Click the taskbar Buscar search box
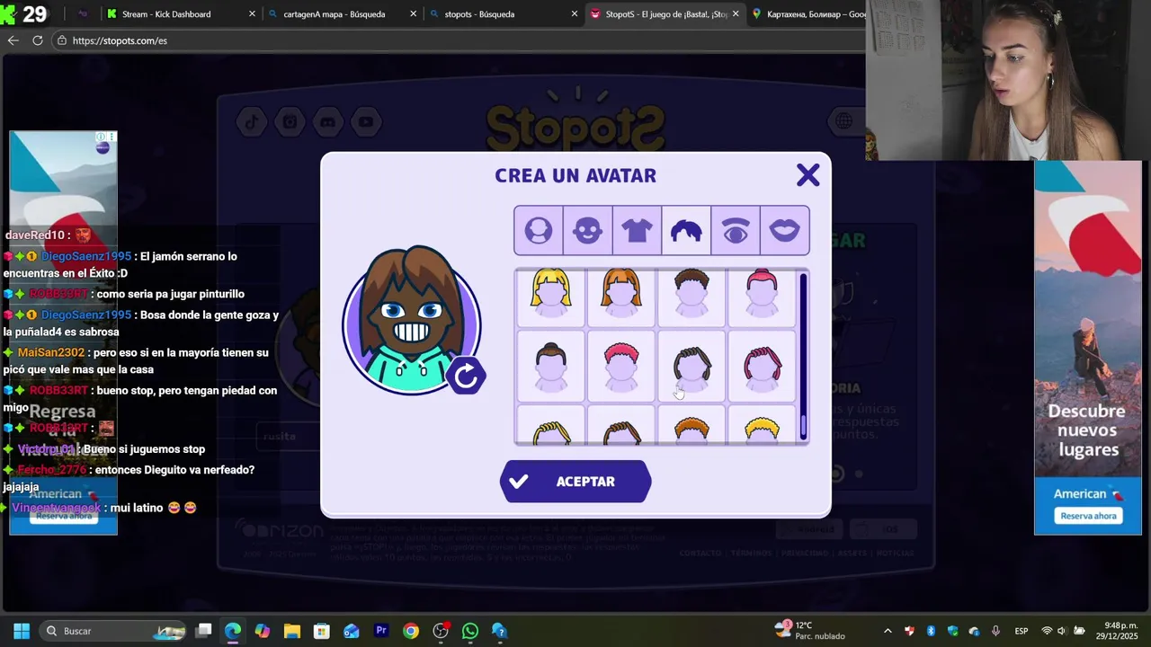Screen dimensions: 1151x647 (115, 631)
